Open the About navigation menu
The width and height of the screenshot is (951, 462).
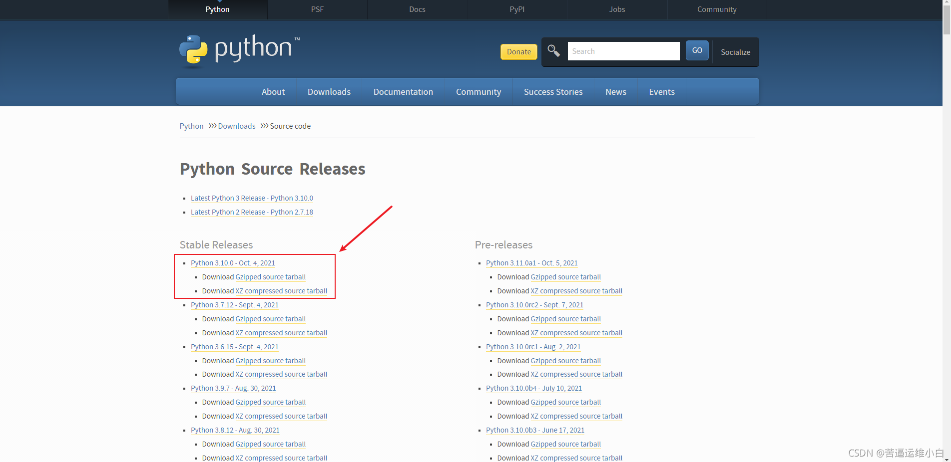(x=273, y=92)
